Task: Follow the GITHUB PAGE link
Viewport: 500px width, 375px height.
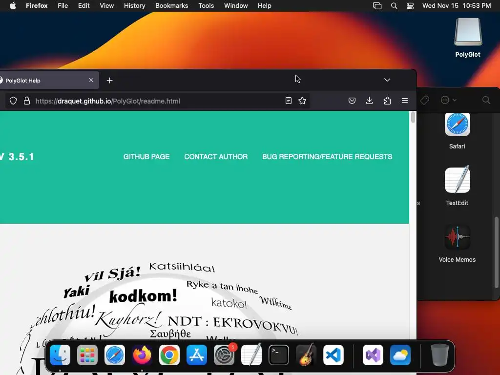Action: [x=146, y=157]
